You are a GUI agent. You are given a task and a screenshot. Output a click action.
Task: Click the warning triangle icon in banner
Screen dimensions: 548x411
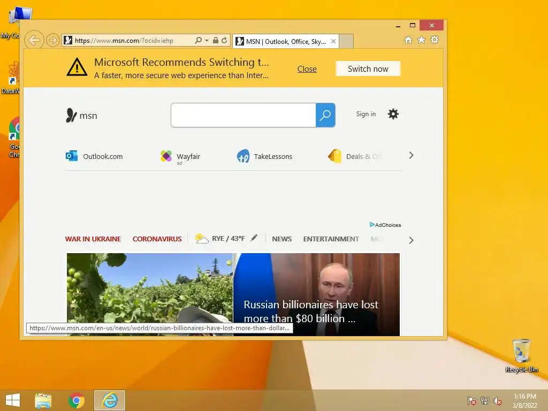click(x=77, y=67)
